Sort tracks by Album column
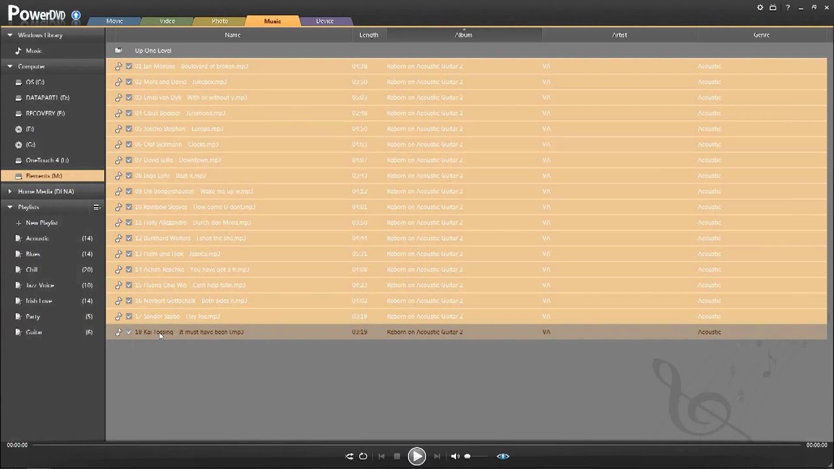The image size is (834, 469). [463, 35]
